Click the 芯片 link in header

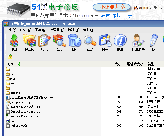tap(105, 15)
